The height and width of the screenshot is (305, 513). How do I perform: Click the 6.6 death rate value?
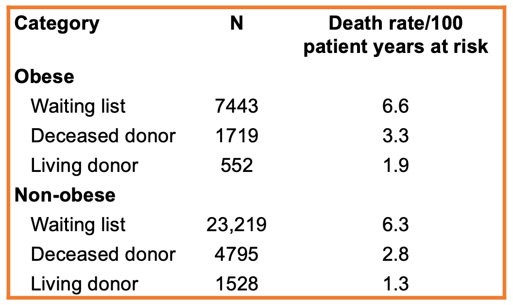pos(396,106)
